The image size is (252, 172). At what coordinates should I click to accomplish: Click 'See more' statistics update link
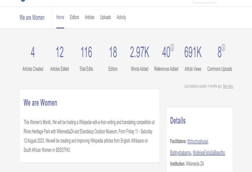227,86
